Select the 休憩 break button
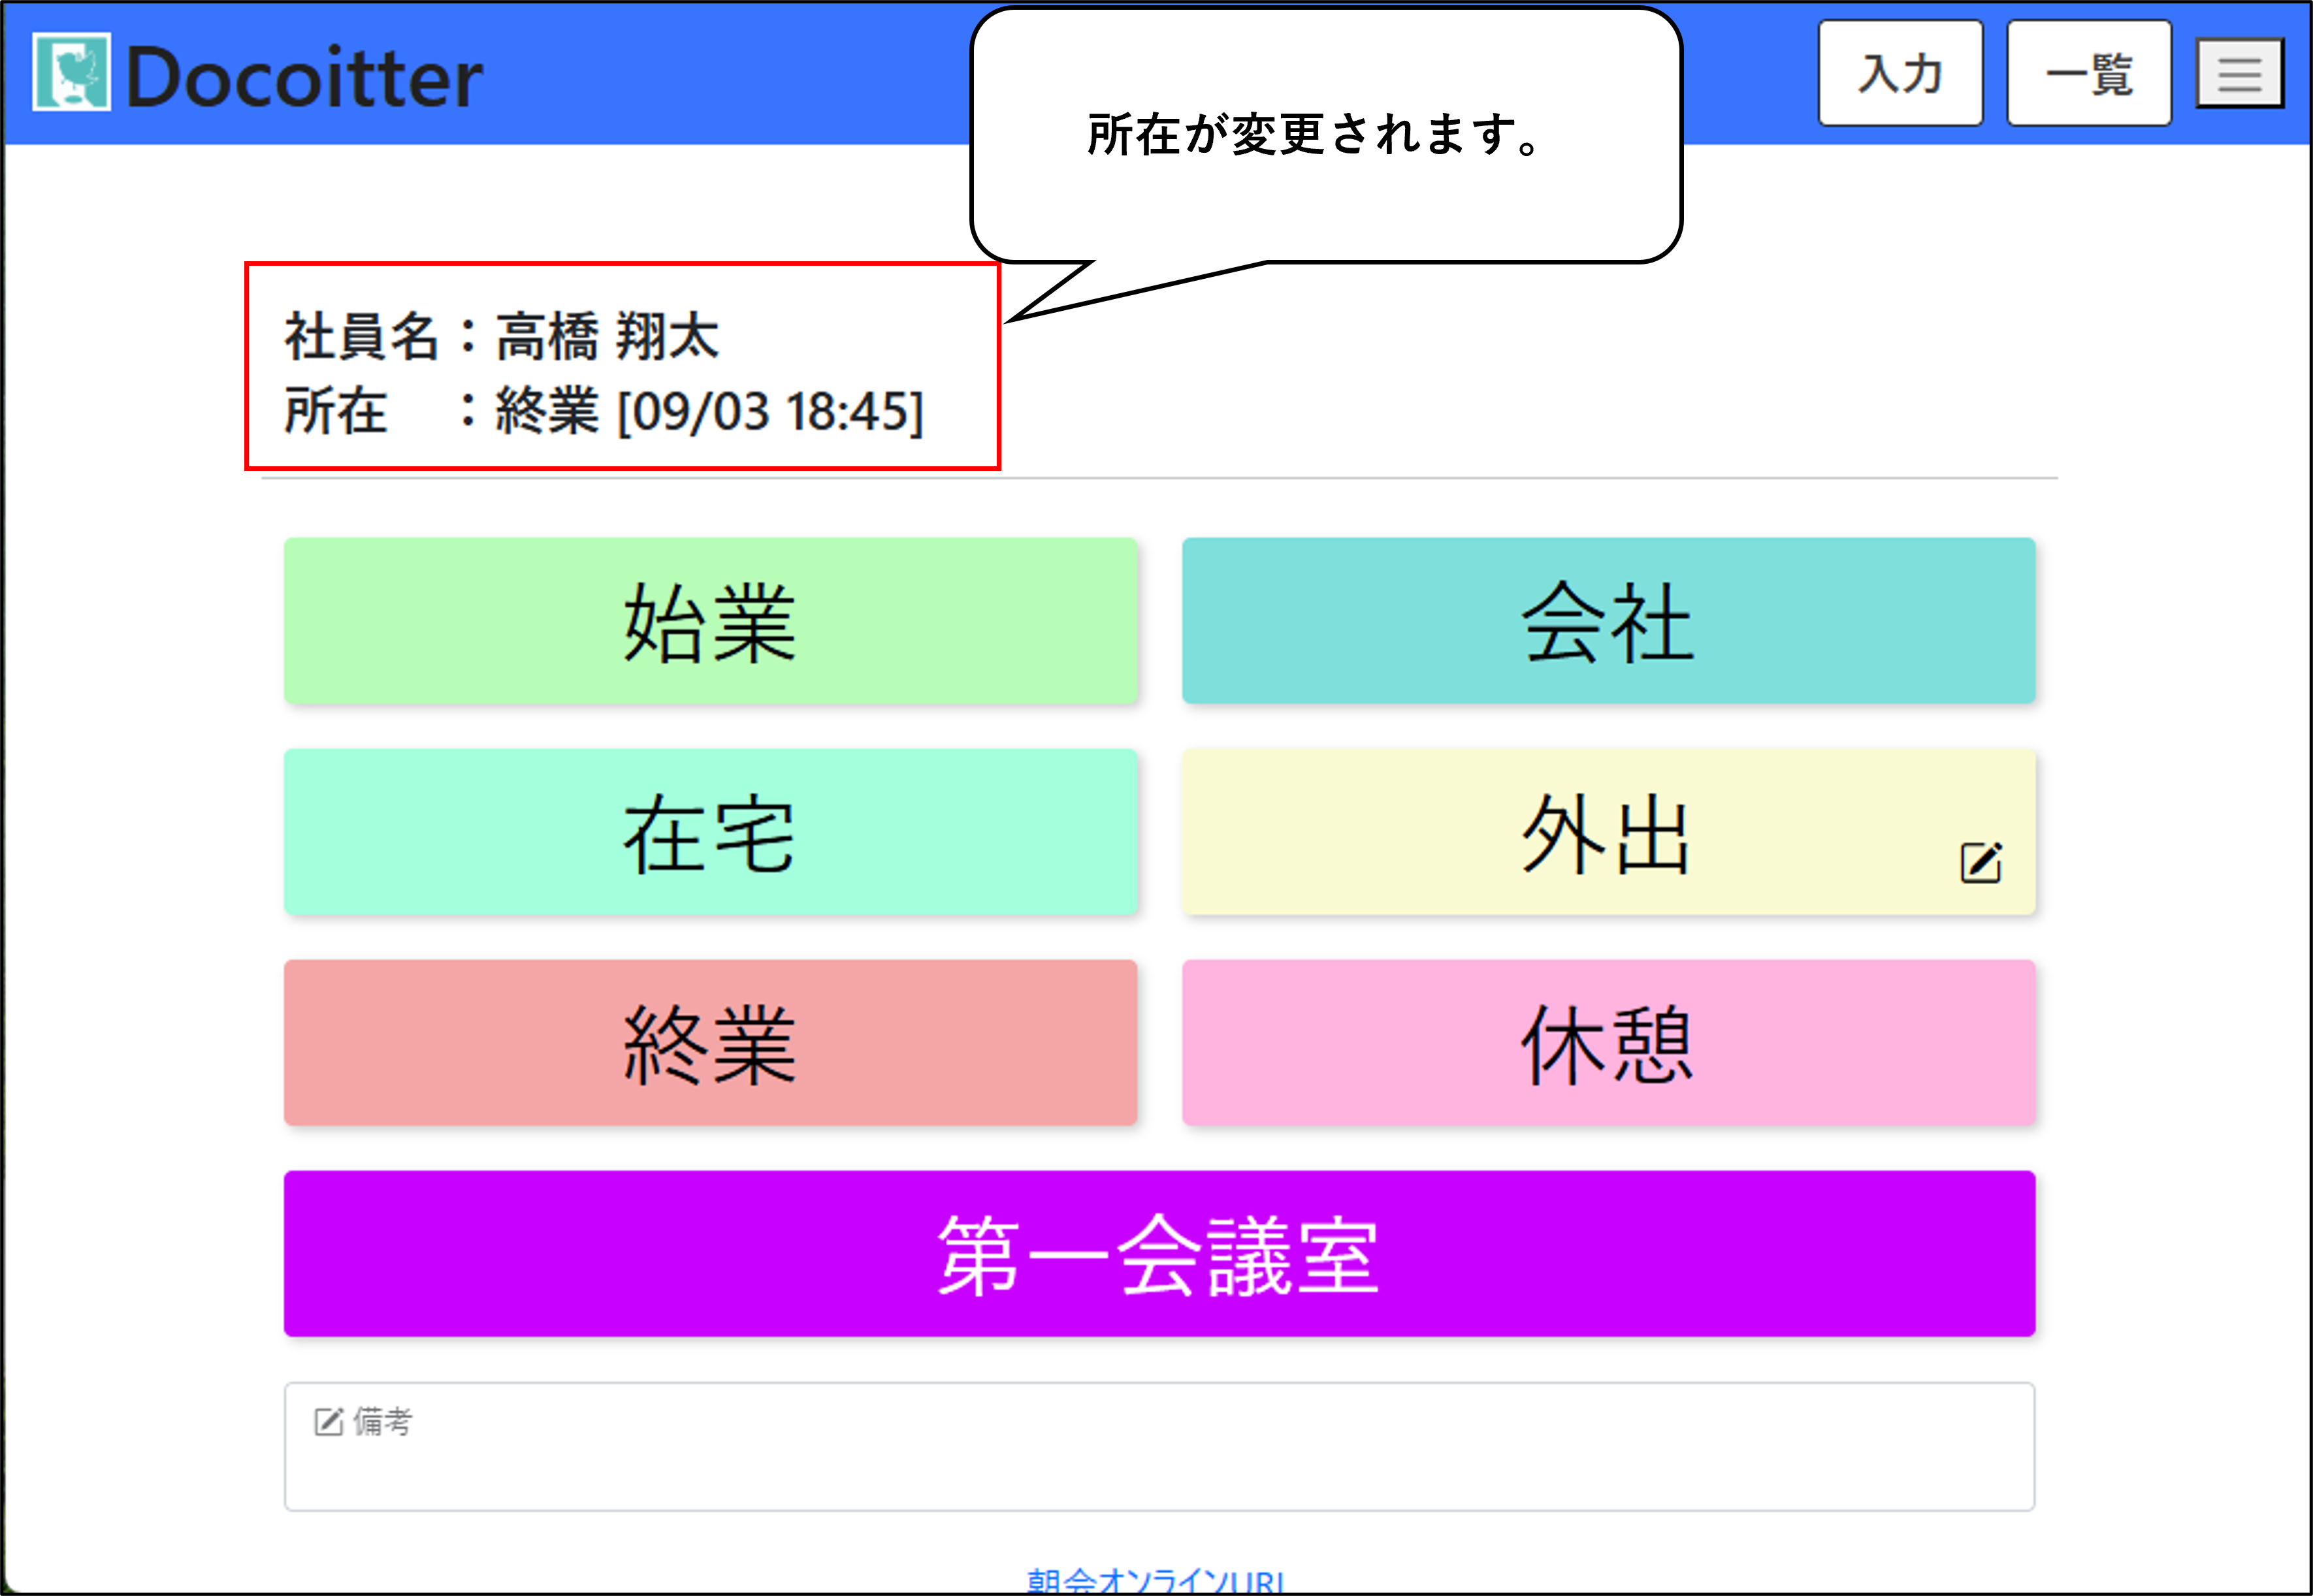 coord(1608,1043)
